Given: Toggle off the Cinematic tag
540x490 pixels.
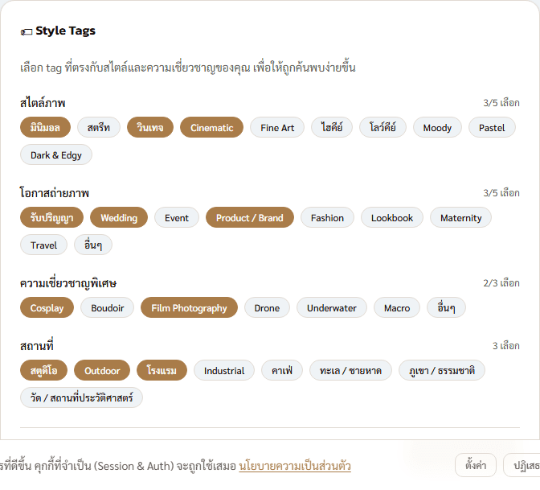Looking at the screenshot, I should (x=212, y=128).
